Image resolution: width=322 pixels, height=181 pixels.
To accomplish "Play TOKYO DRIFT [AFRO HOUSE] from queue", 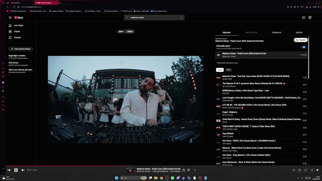I will click(x=261, y=128).
